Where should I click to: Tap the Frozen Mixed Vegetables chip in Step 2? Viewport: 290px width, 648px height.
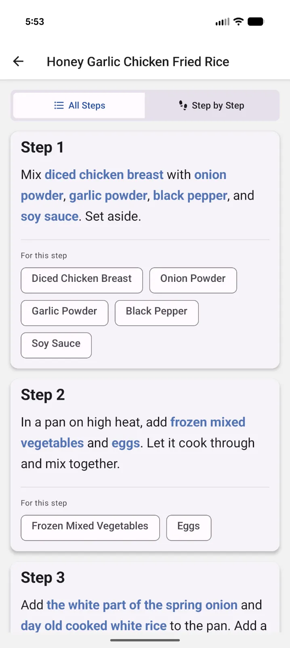[x=90, y=527]
